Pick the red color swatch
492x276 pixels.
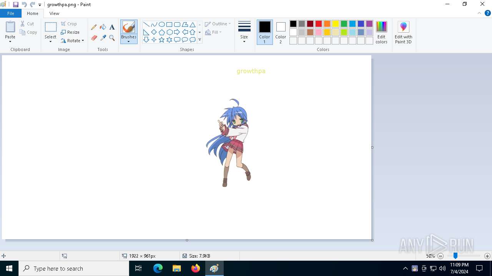tap(319, 24)
